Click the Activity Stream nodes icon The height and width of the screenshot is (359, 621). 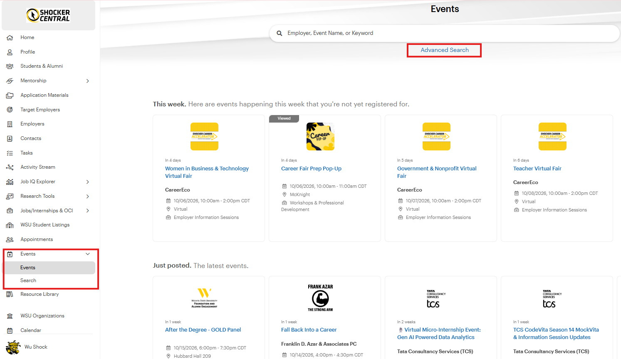coord(10,167)
